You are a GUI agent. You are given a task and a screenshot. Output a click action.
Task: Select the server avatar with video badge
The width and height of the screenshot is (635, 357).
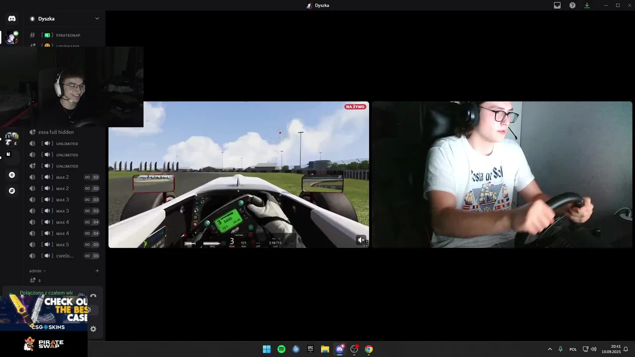pos(12,37)
